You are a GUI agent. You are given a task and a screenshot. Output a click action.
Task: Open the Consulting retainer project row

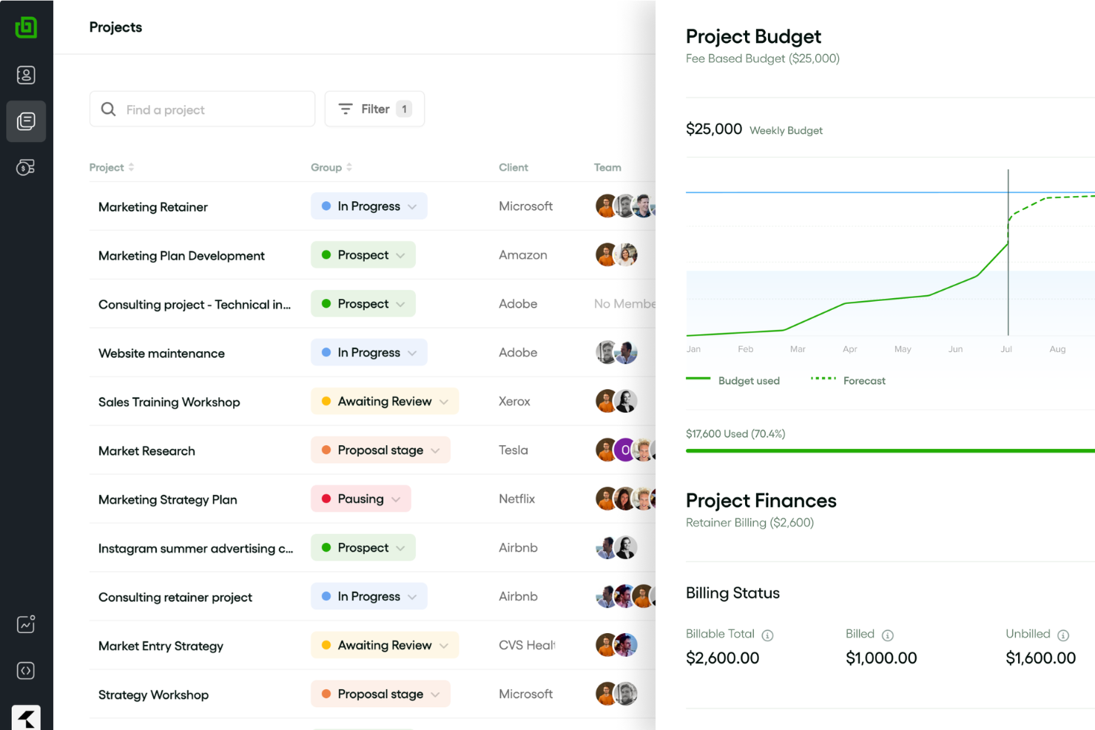coord(175,598)
